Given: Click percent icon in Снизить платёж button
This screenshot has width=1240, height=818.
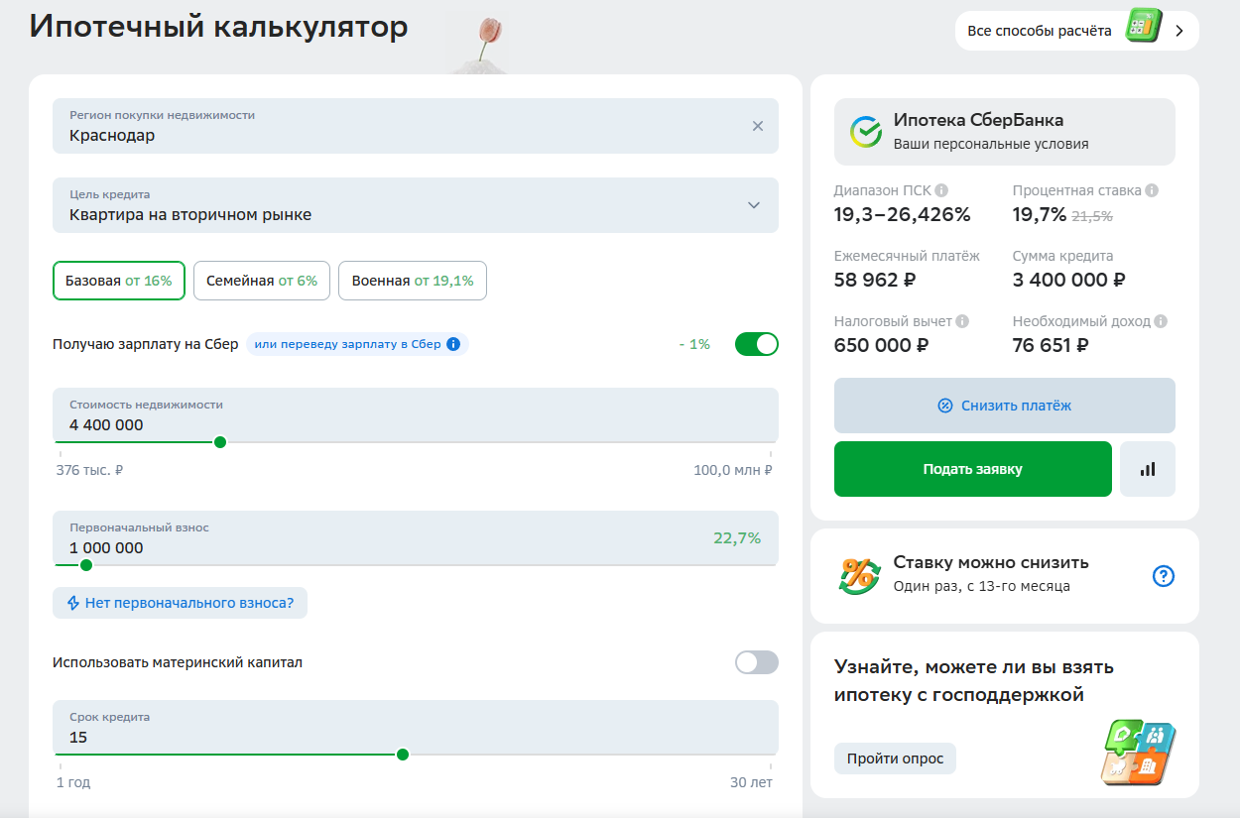Looking at the screenshot, I should coord(945,406).
